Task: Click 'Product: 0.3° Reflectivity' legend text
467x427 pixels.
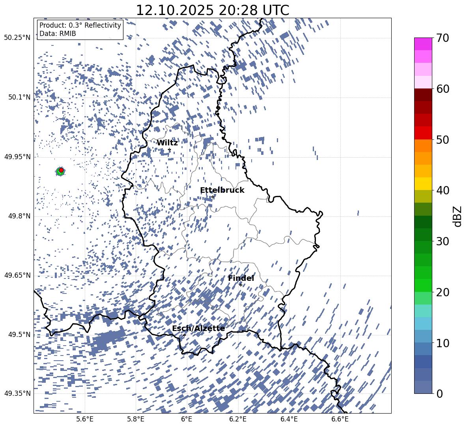Action: [x=80, y=25]
